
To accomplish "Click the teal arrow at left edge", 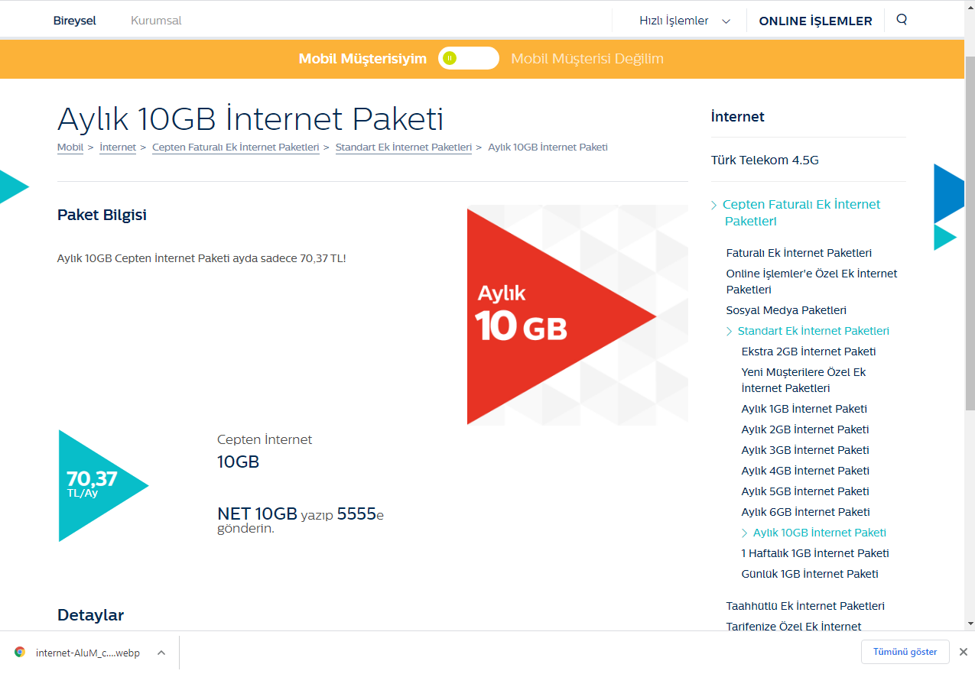I will coord(11,186).
